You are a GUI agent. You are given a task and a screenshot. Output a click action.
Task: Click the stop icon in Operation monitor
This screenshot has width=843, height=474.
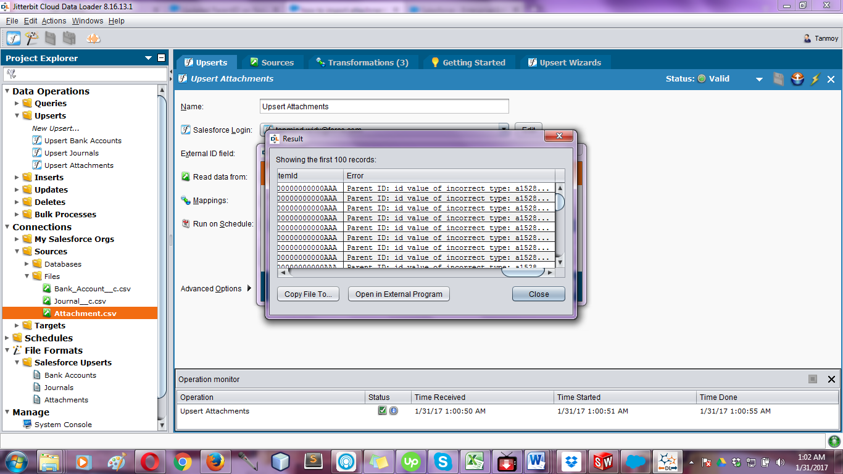813,379
